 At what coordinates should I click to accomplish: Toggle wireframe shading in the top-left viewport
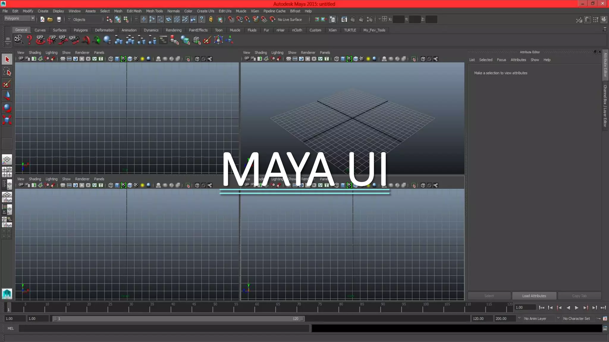click(111, 59)
